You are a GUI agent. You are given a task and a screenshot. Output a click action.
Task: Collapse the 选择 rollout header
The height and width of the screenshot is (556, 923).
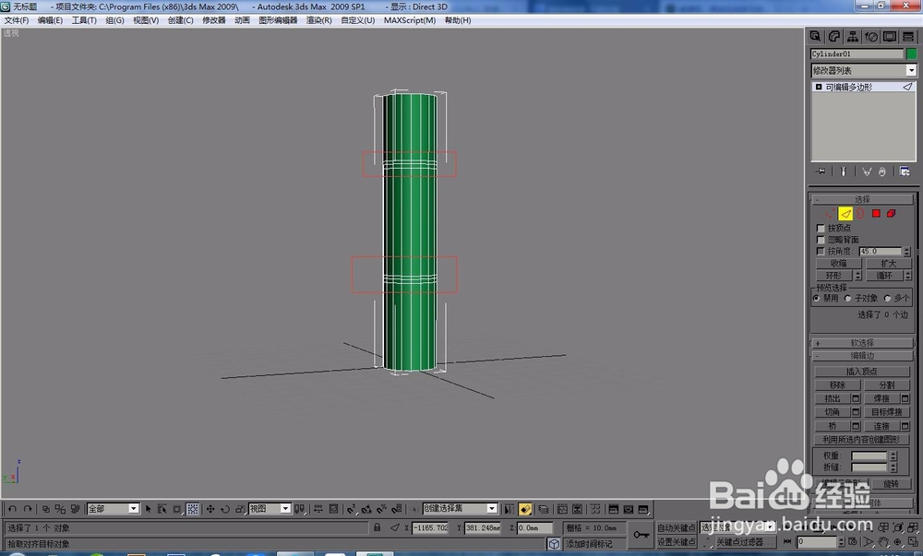[x=862, y=200]
